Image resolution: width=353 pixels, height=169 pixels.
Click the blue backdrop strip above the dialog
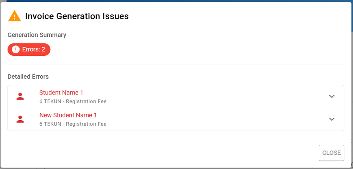pos(176,1)
